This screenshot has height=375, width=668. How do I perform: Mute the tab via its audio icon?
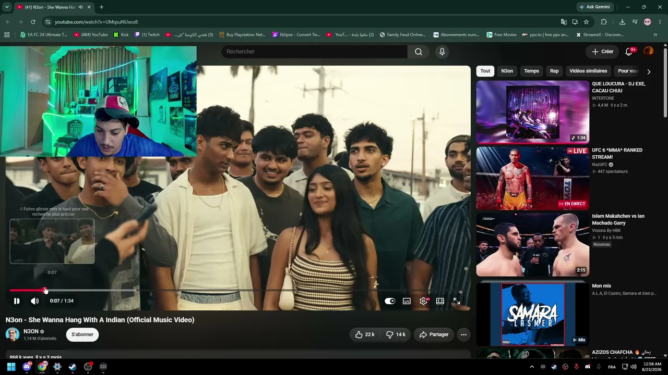tap(80, 7)
